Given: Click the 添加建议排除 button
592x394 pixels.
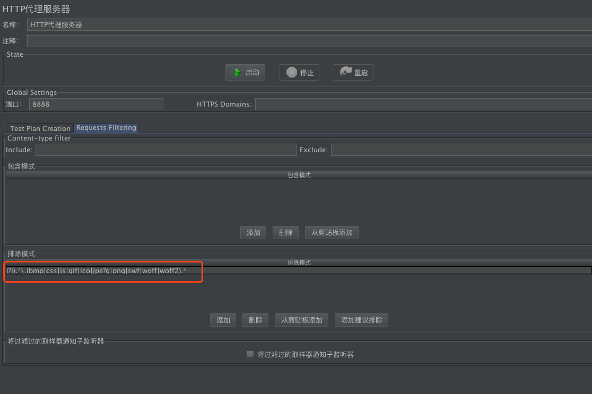Looking at the screenshot, I should tap(361, 320).
